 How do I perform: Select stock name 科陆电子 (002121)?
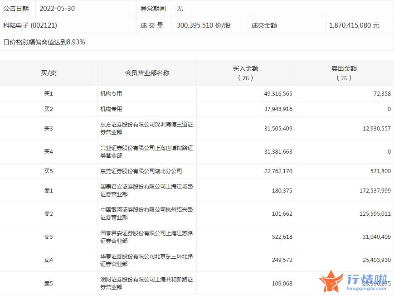pyautogui.click(x=30, y=25)
